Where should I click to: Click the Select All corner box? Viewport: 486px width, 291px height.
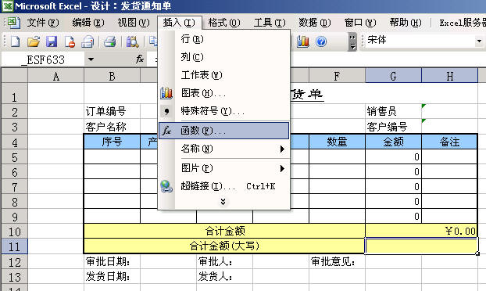click(x=15, y=76)
